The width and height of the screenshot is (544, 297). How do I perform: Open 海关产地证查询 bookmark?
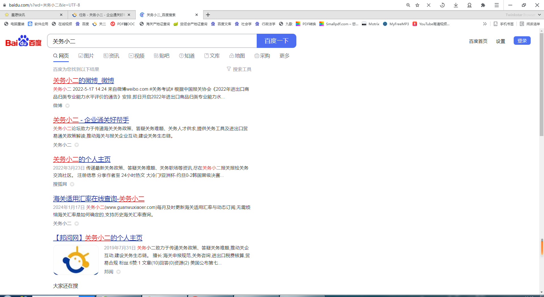coord(155,24)
